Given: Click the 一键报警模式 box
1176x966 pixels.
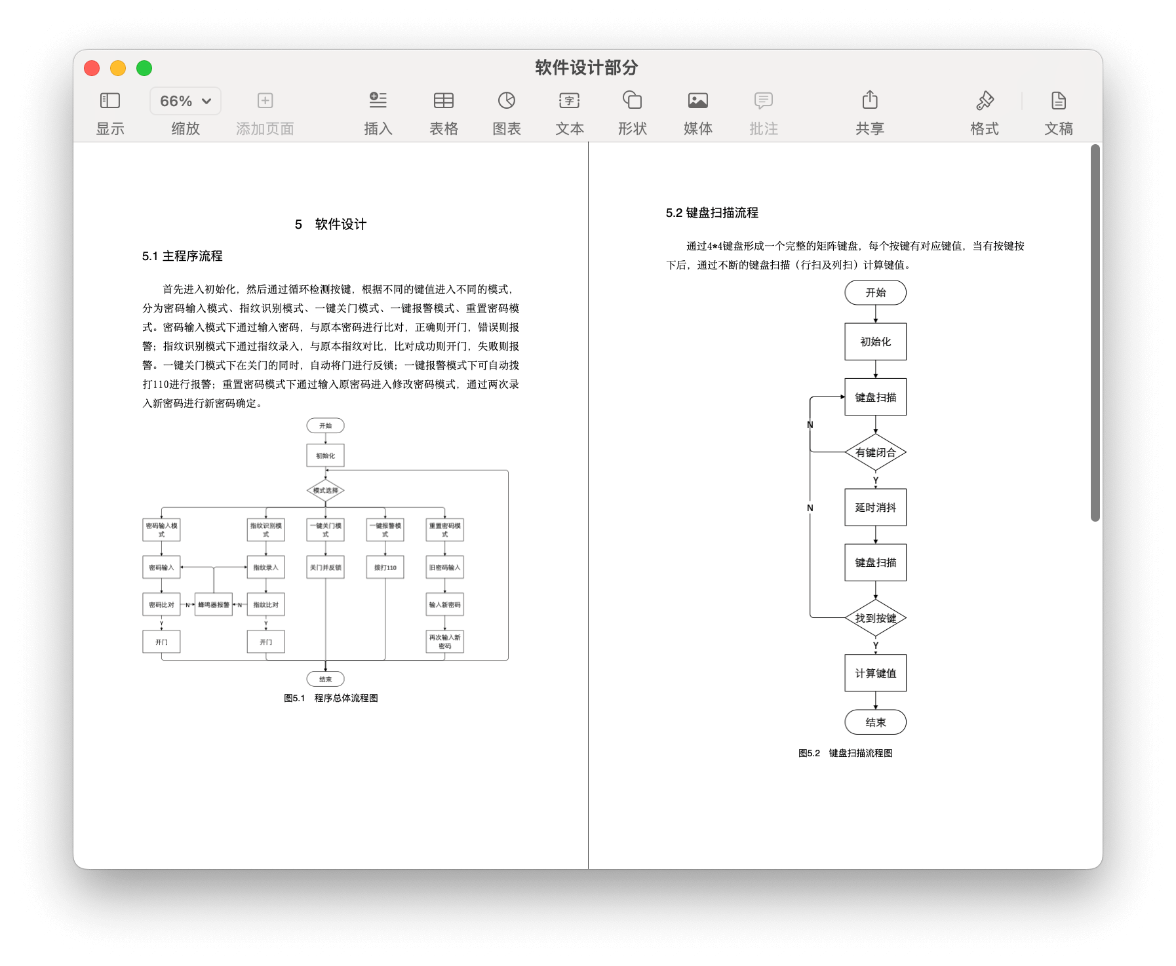Looking at the screenshot, I should coord(385,530).
